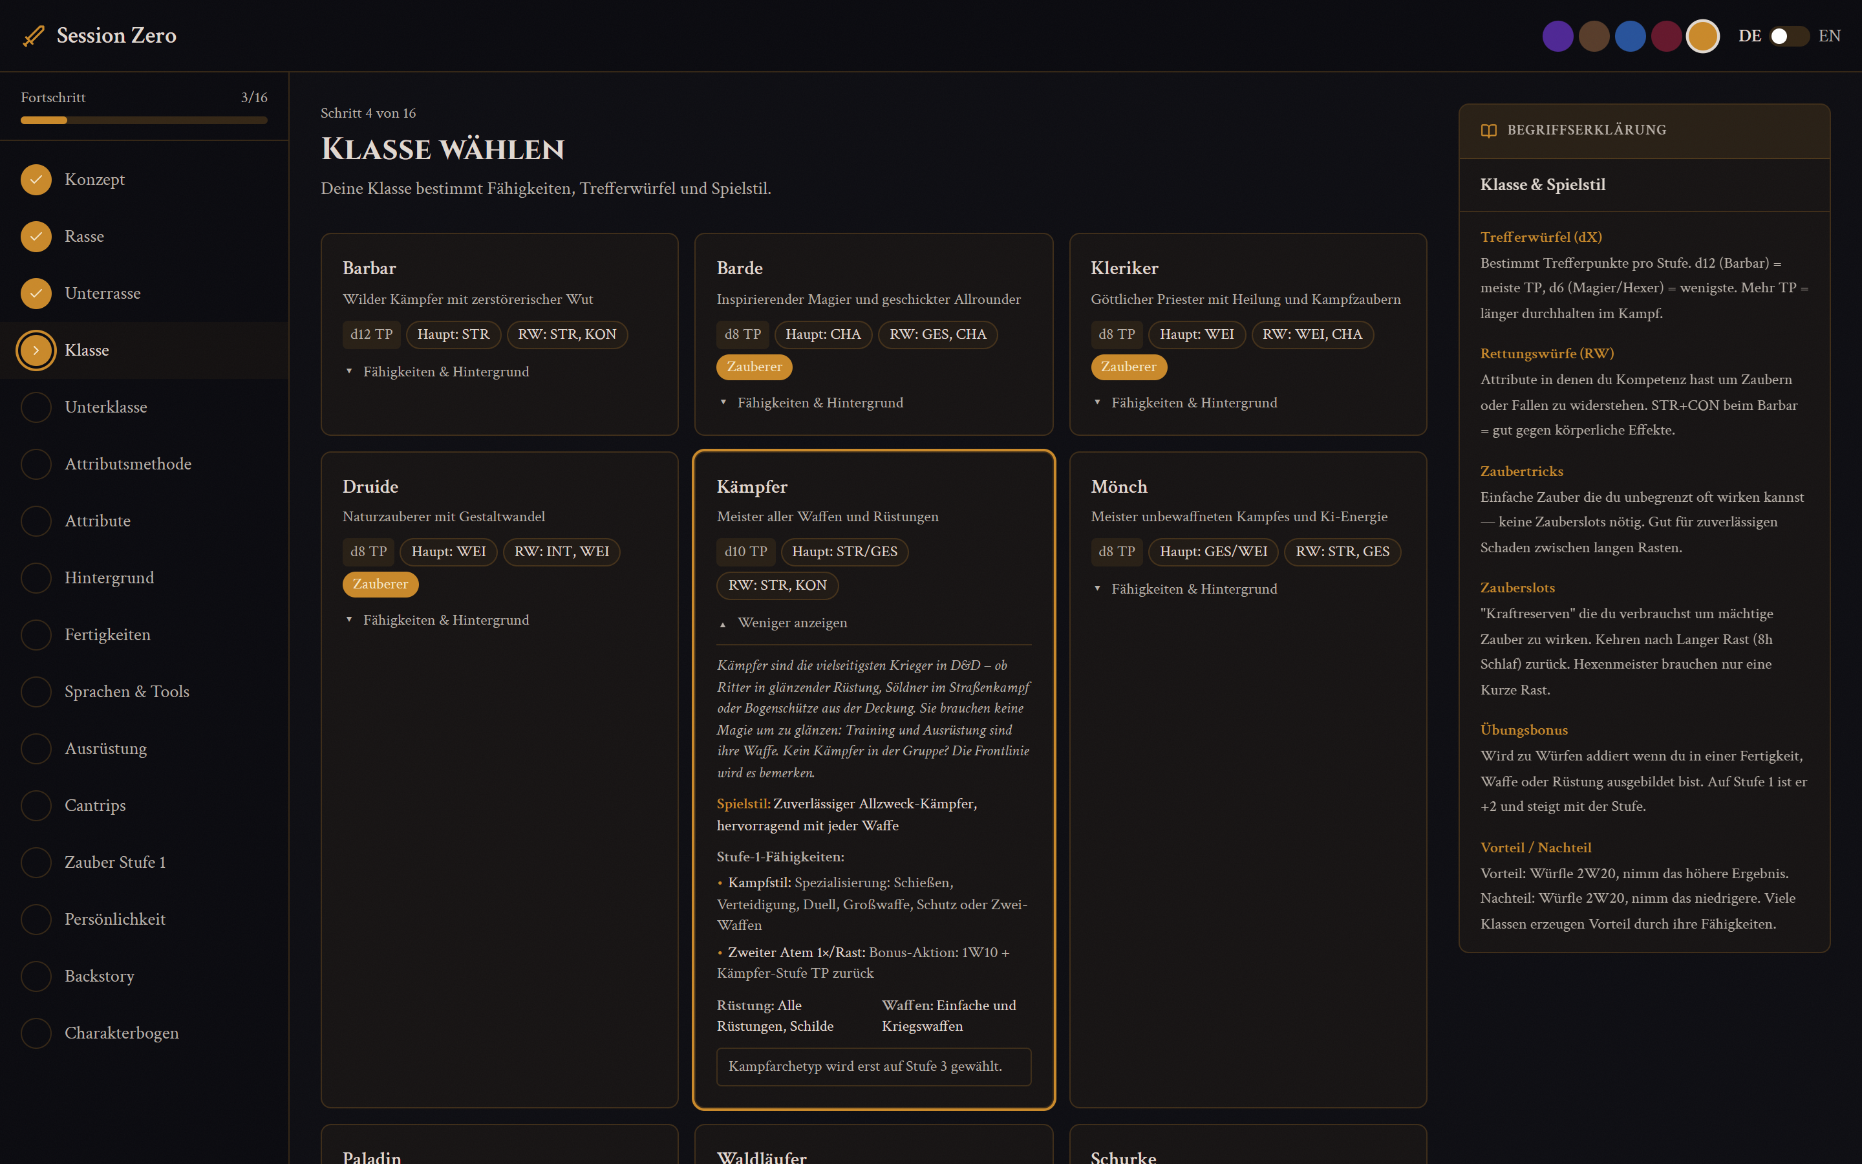Click the Rettungswürfe (RW) glossary heading

click(1547, 353)
